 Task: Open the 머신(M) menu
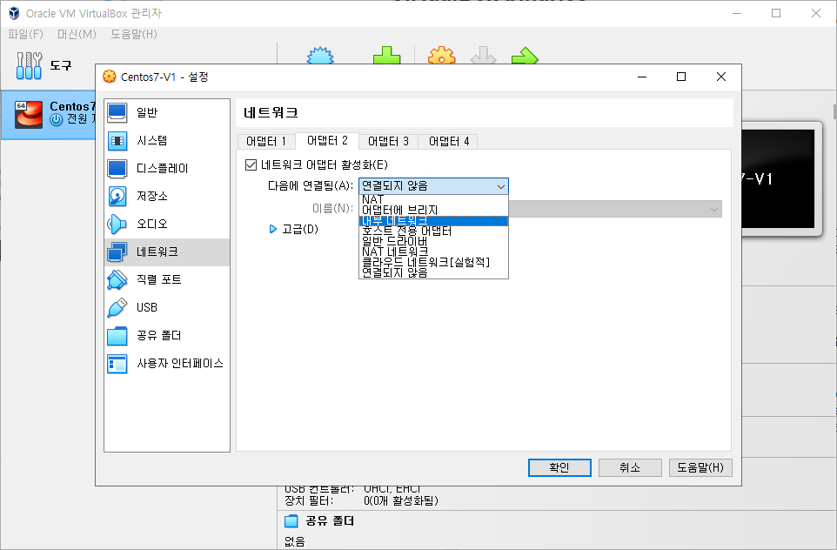click(x=77, y=34)
